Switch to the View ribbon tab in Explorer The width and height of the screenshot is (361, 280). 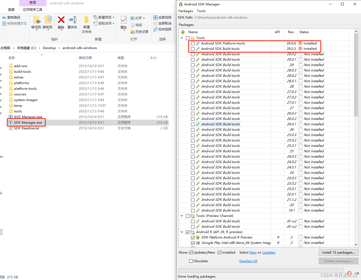tap(11, 9)
